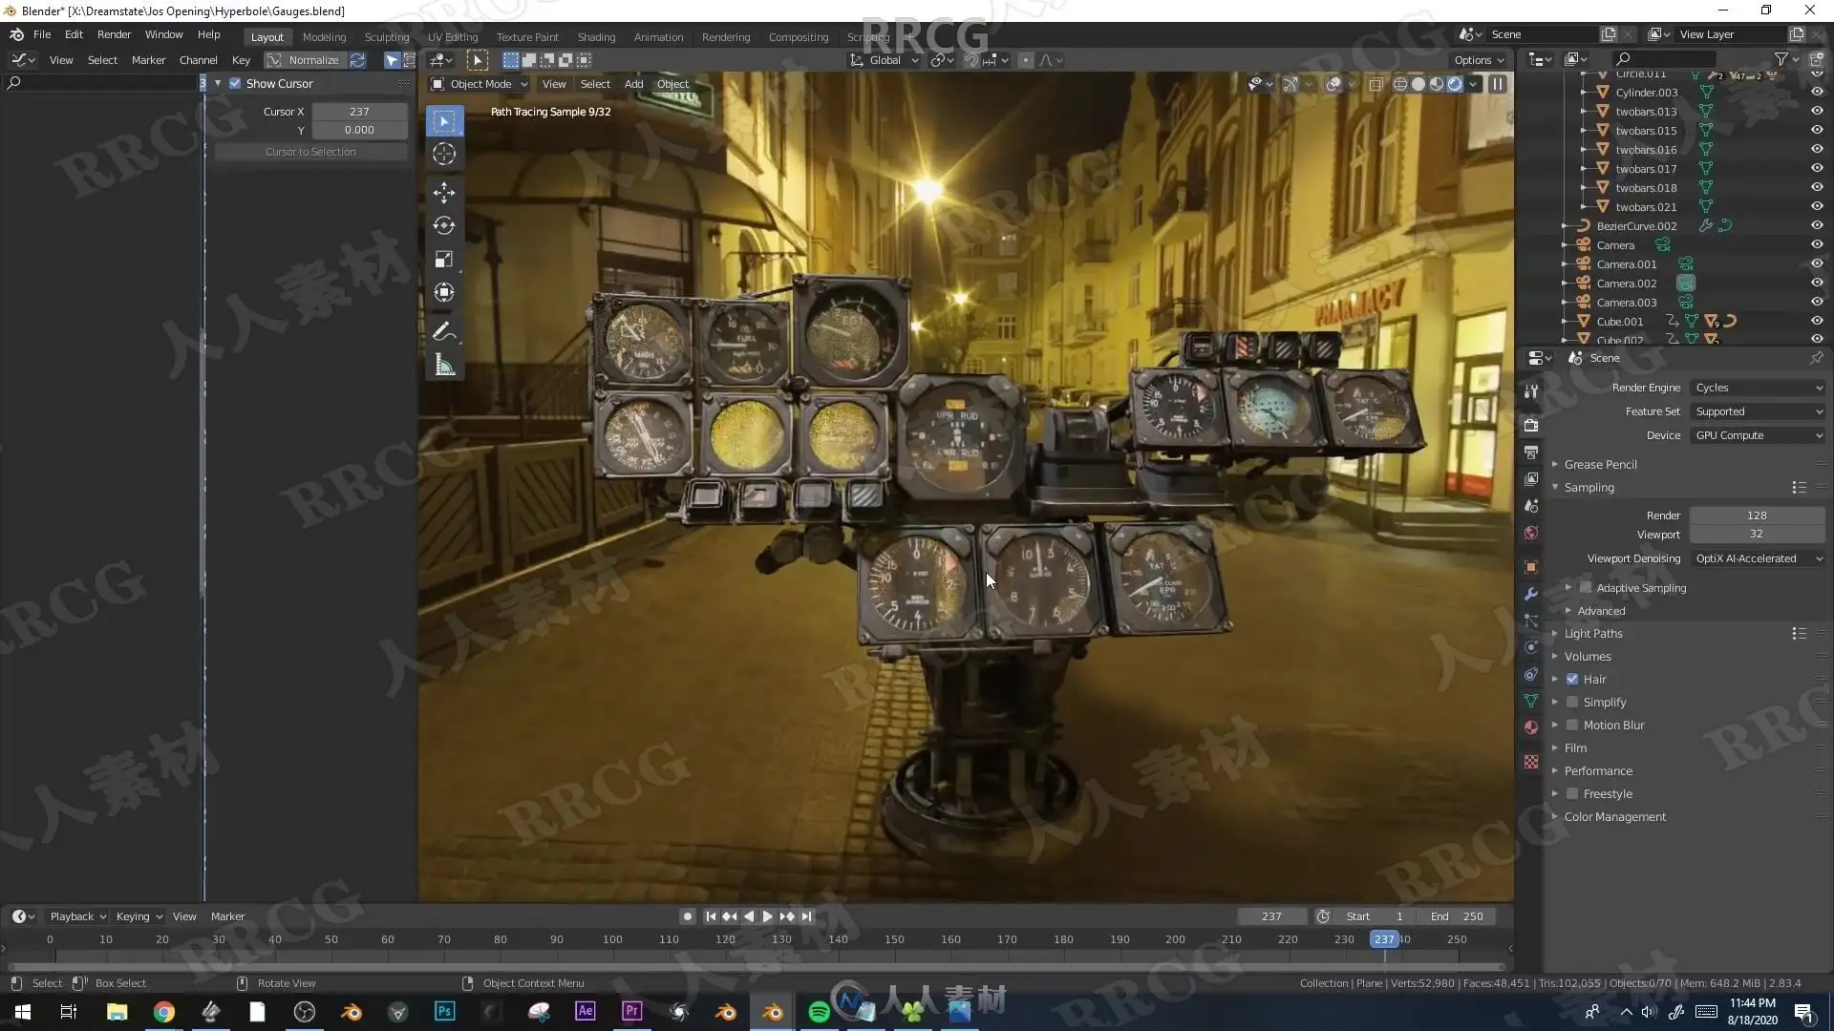Open the Viewport Denoising dropdown
Screen dimensions: 1834x1031
1758,558
